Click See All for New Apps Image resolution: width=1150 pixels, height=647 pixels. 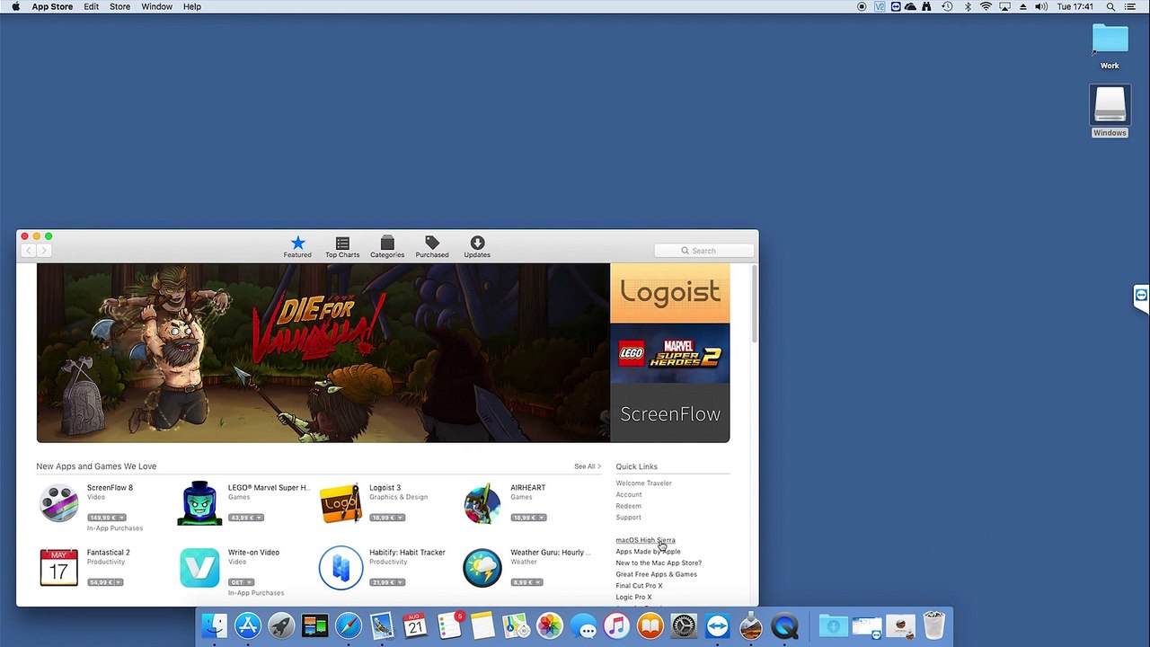coord(588,466)
